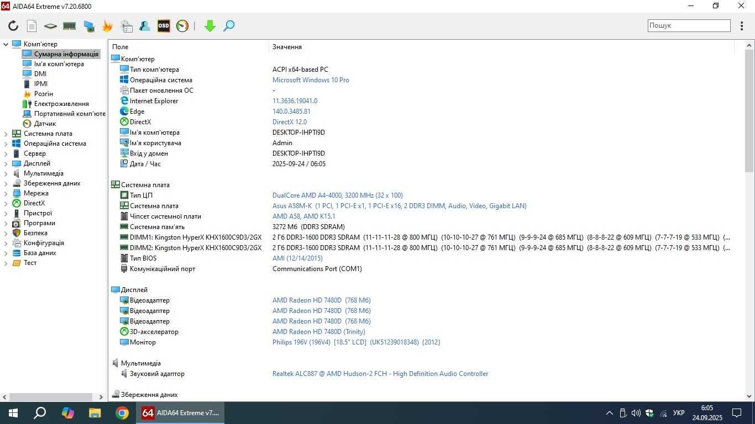
Task: Click the memory module toolbar icon
Action: [x=69, y=26]
